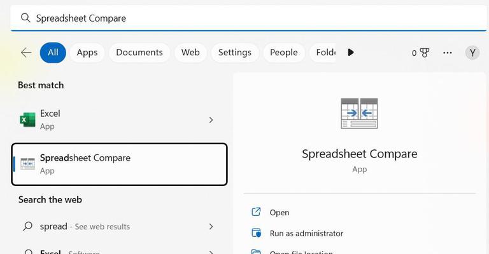Open the three-dot more options menu
489x254 pixels.
click(448, 53)
